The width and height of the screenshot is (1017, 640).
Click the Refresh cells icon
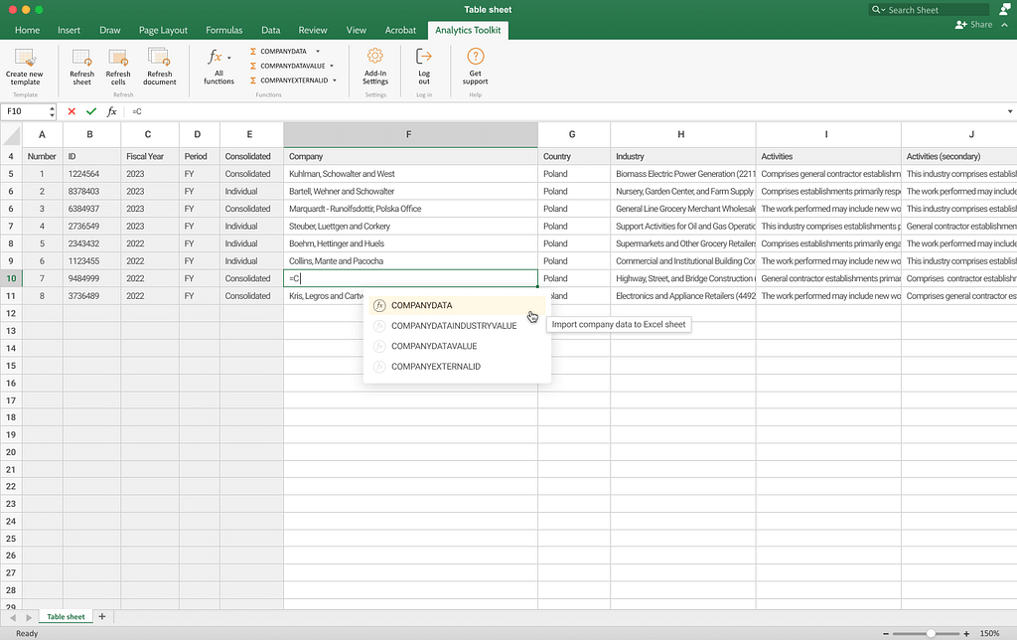(x=118, y=59)
